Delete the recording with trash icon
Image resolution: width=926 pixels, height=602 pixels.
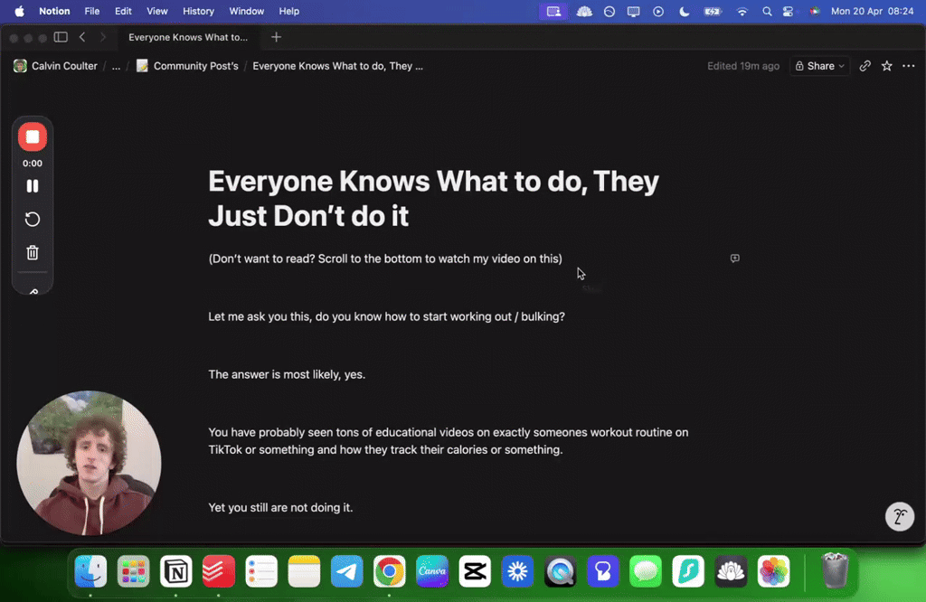click(x=33, y=252)
